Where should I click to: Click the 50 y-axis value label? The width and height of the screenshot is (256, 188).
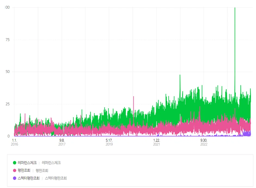tap(7, 72)
